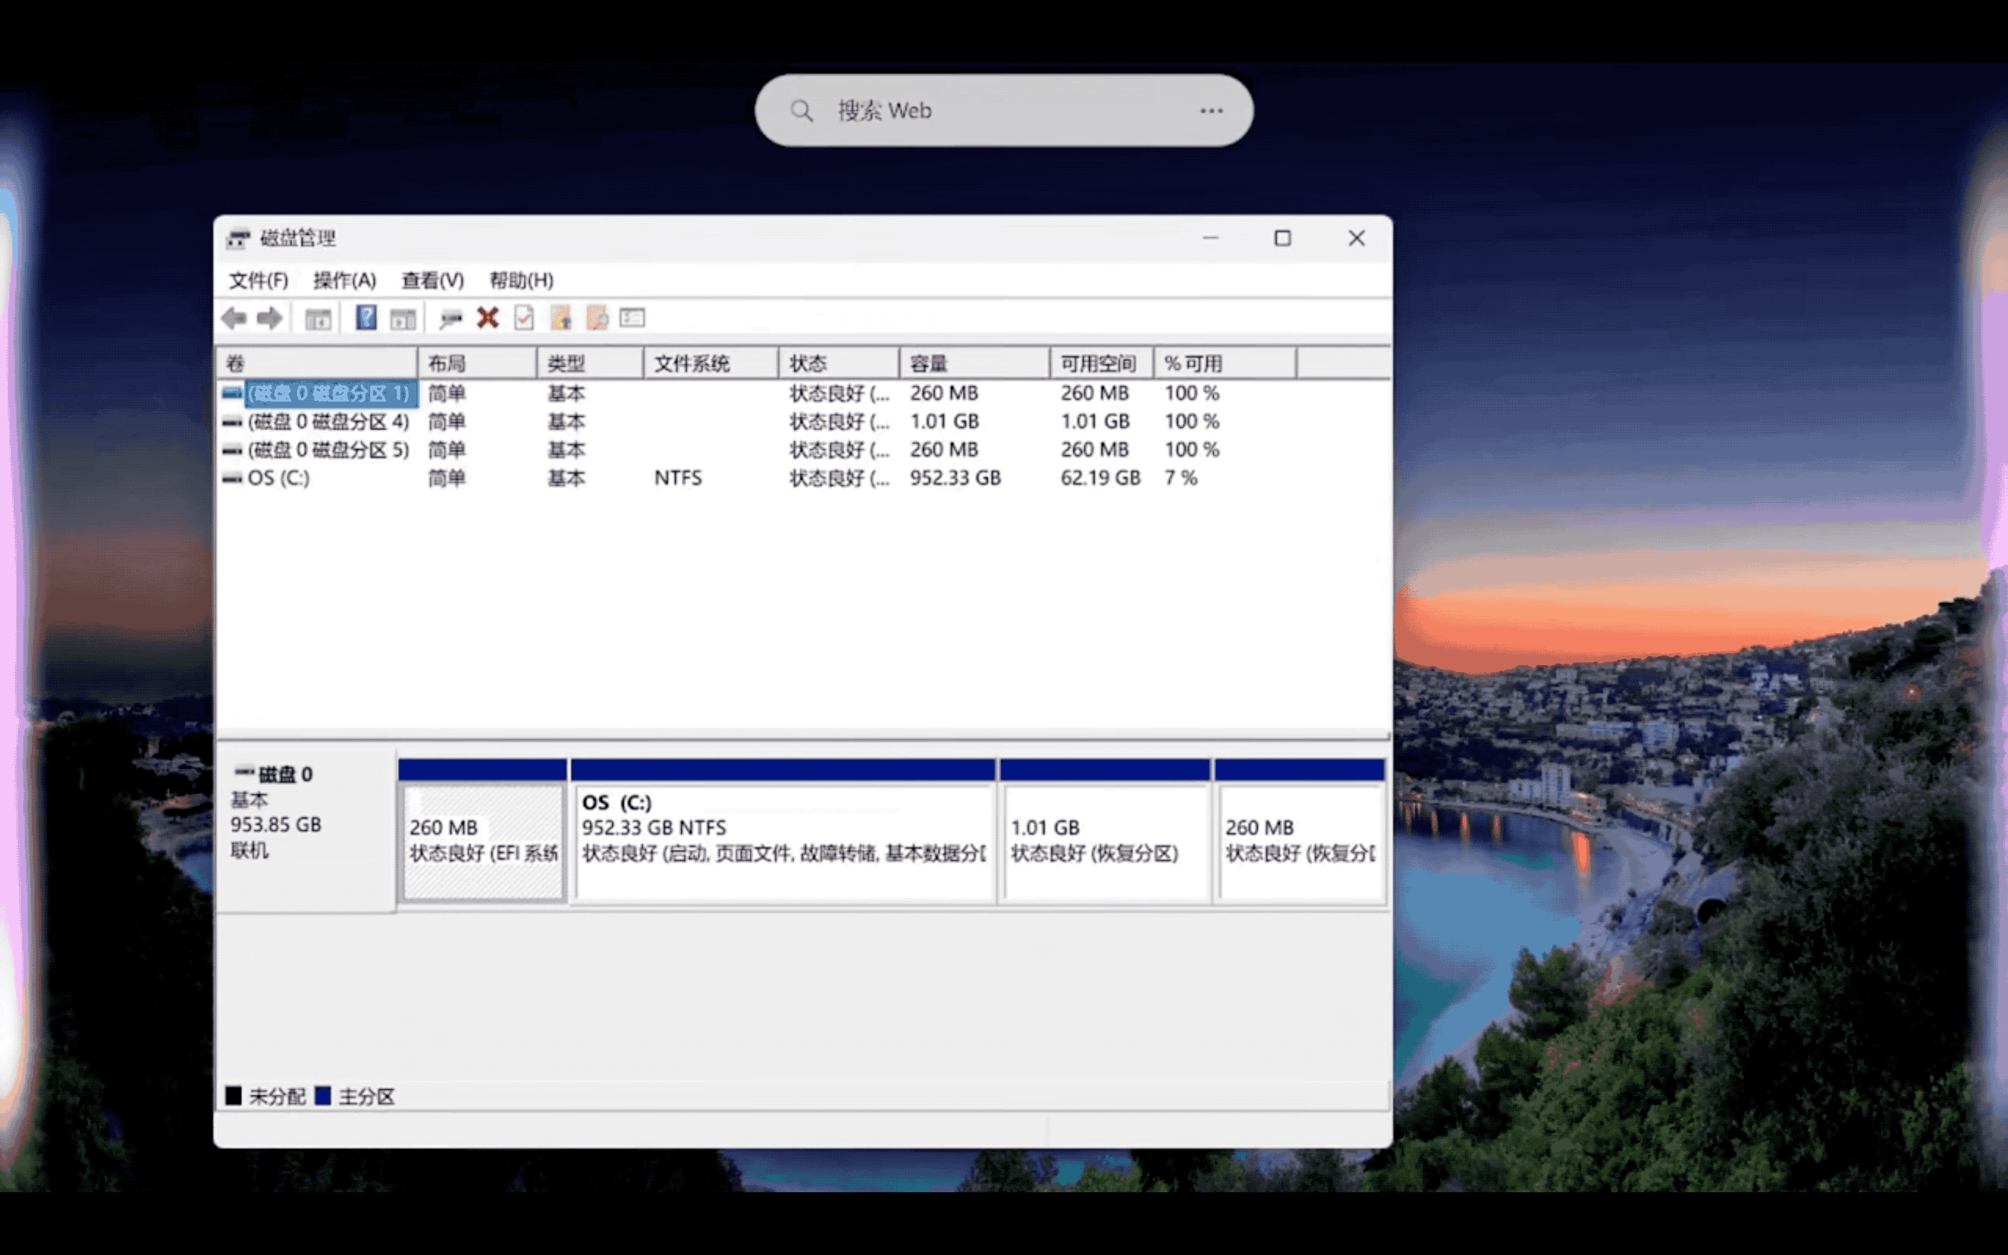
Task: Select the OS (C:) volume row
Action: pyautogui.click(x=279, y=478)
